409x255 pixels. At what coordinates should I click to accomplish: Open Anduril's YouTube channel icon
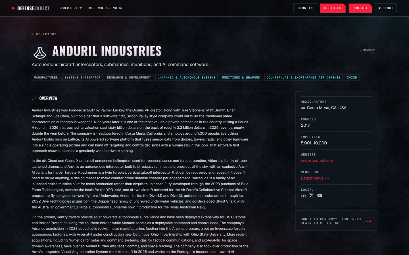click(x=320, y=195)
